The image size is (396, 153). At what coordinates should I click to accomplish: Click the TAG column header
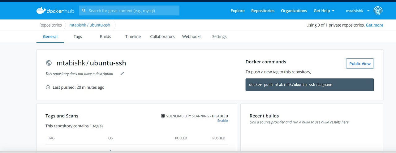click(51, 138)
